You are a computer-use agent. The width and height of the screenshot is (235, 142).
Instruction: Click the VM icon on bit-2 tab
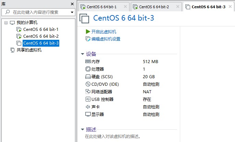click(x=135, y=7)
